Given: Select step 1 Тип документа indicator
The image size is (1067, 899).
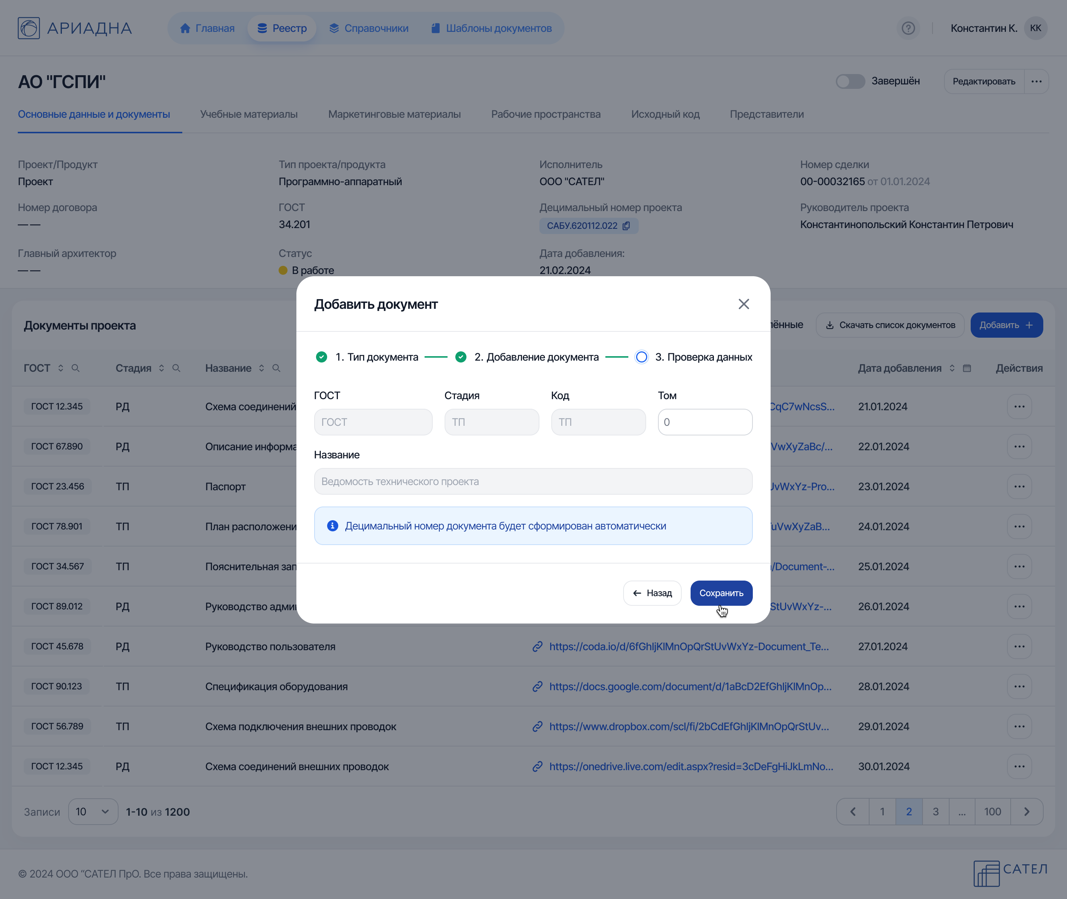Looking at the screenshot, I should (x=321, y=357).
